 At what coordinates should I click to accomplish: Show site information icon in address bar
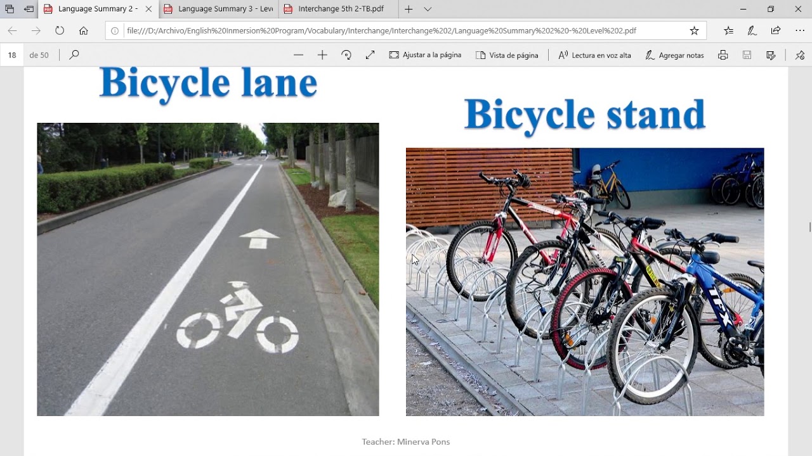point(115,30)
